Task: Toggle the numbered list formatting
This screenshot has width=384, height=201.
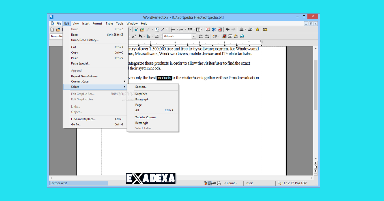Action: pos(173,29)
